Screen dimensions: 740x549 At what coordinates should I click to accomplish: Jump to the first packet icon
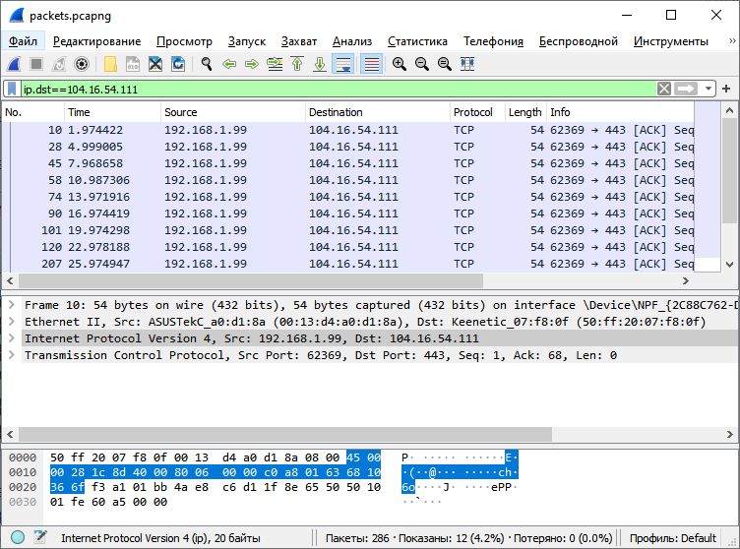tap(297, 64)
